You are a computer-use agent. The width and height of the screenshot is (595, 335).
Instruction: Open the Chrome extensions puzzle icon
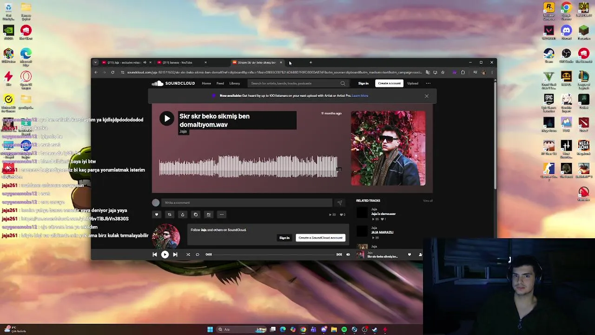pyautogui.click(x=463, y=73)
